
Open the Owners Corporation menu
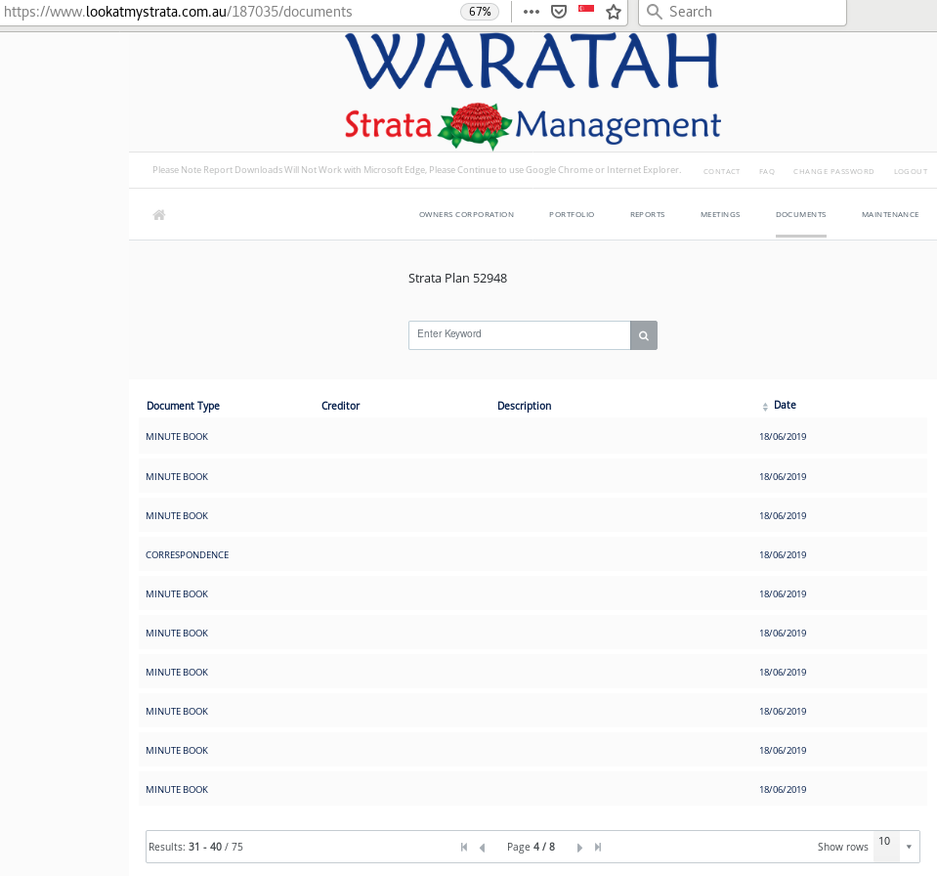point(466,215)
